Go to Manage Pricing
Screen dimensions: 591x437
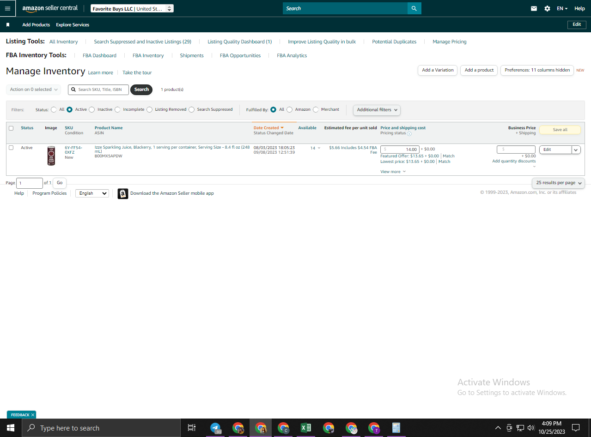point(450,42)
